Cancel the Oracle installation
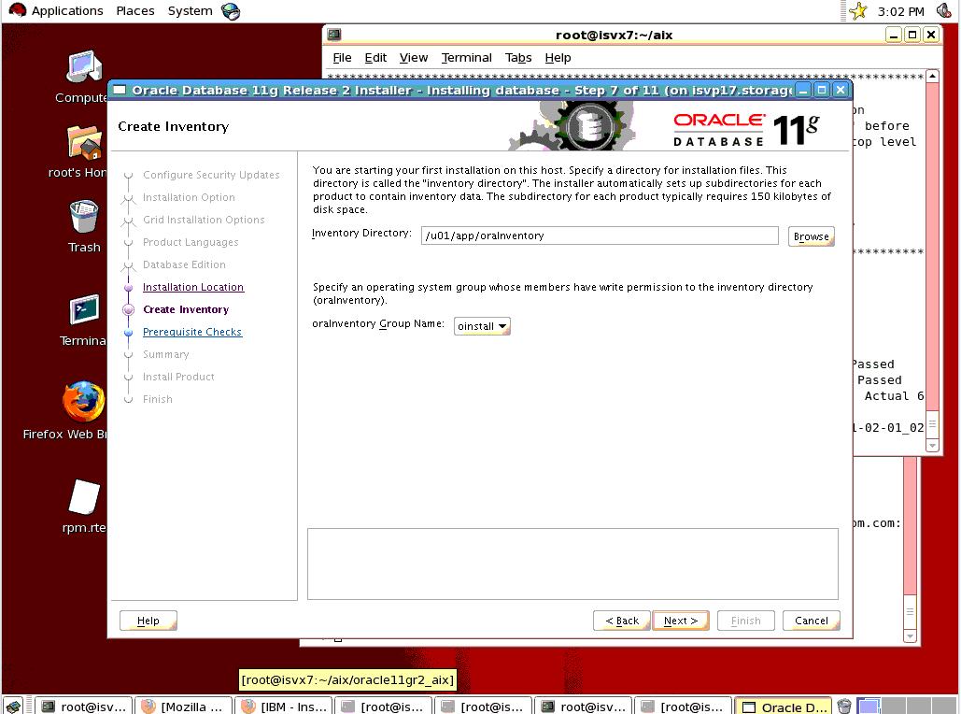Screen dimensions: 961x714 coord(811,621)
